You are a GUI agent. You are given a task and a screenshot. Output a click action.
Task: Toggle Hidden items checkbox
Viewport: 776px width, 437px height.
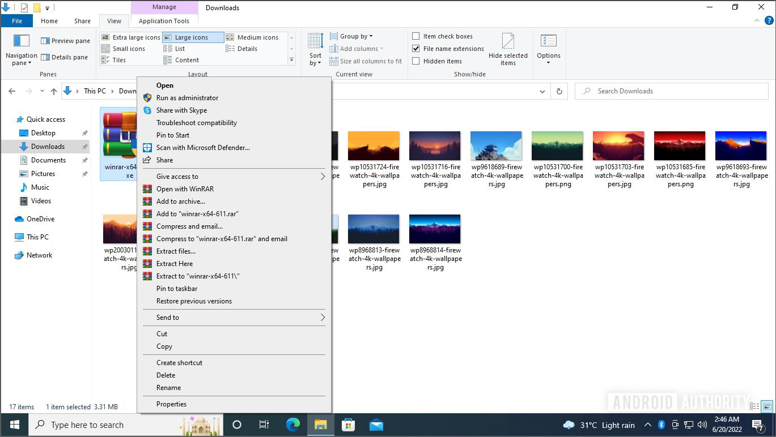(416, 61)
